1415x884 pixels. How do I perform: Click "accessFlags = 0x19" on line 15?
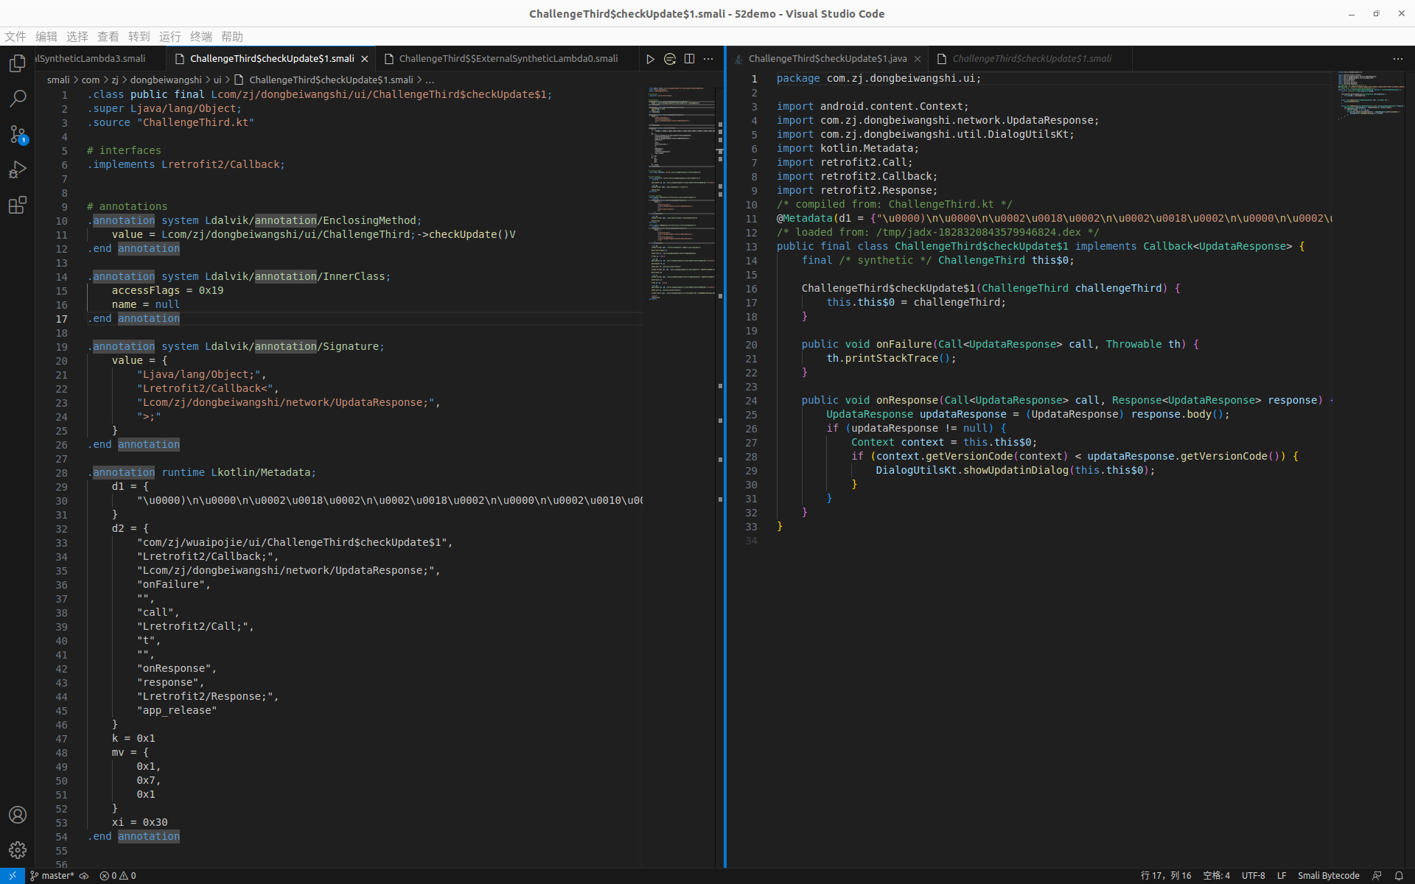tap(167, 291)
